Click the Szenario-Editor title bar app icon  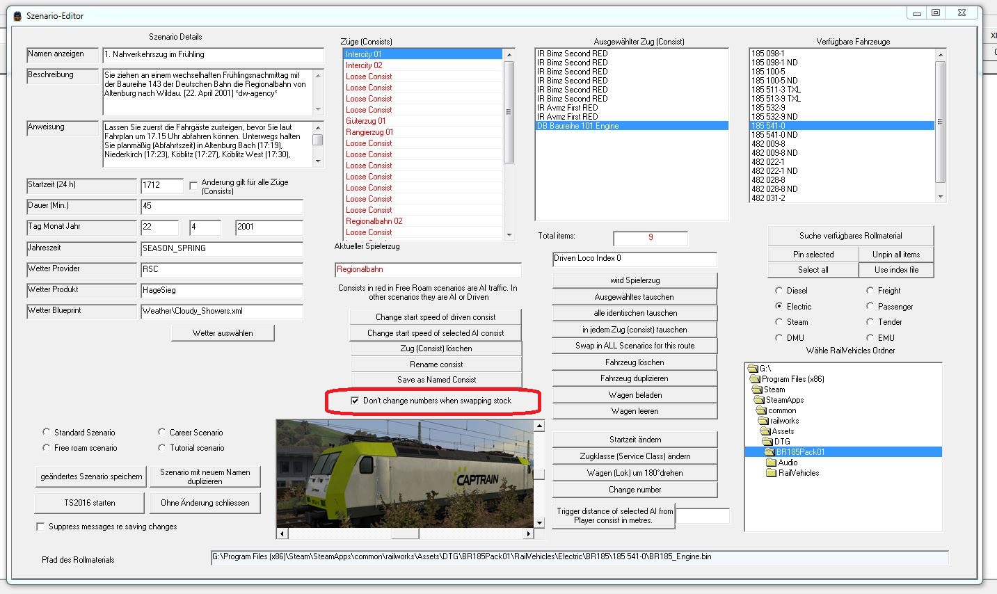pyautogui.click(x=17, y=16)
